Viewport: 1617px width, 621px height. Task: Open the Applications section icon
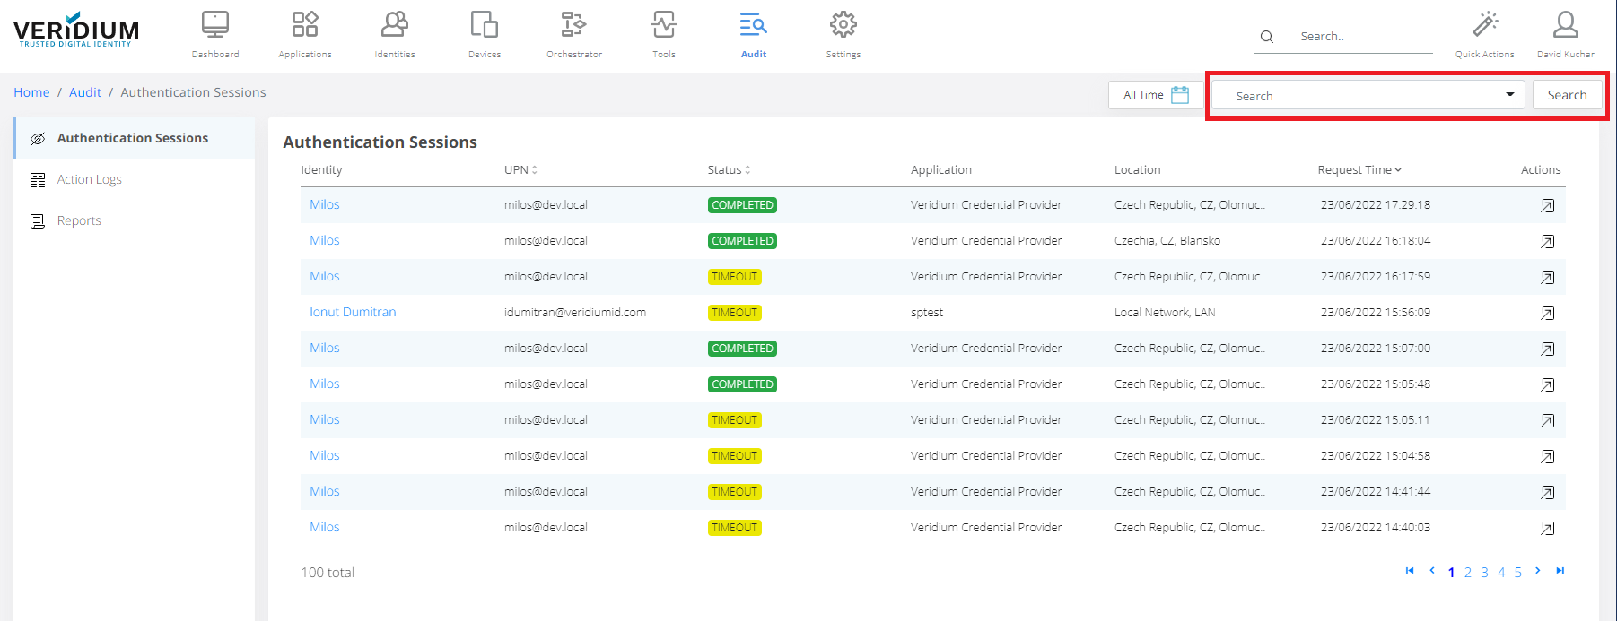pos(305,25)
